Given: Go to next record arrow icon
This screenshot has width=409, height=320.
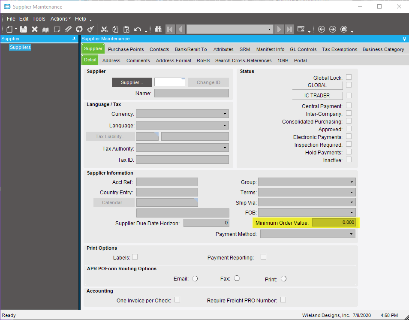Looking at the screenshot, I should 279,29.
